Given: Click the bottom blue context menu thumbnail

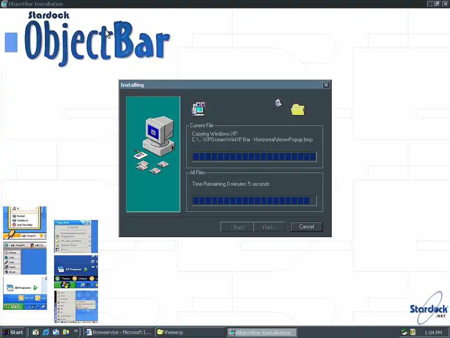Looking at the screenshot, I should [x=76, y=307].
